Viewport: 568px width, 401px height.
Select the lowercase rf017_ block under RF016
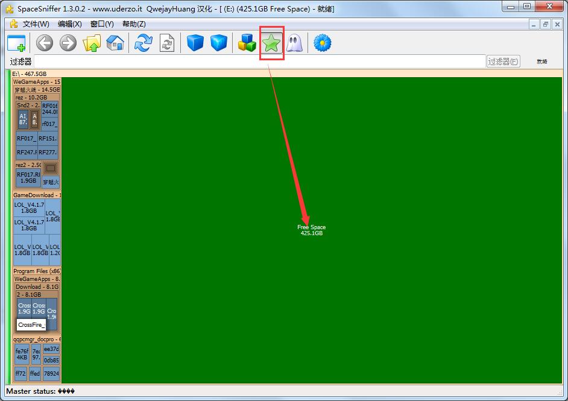click(x=49, y=124)
